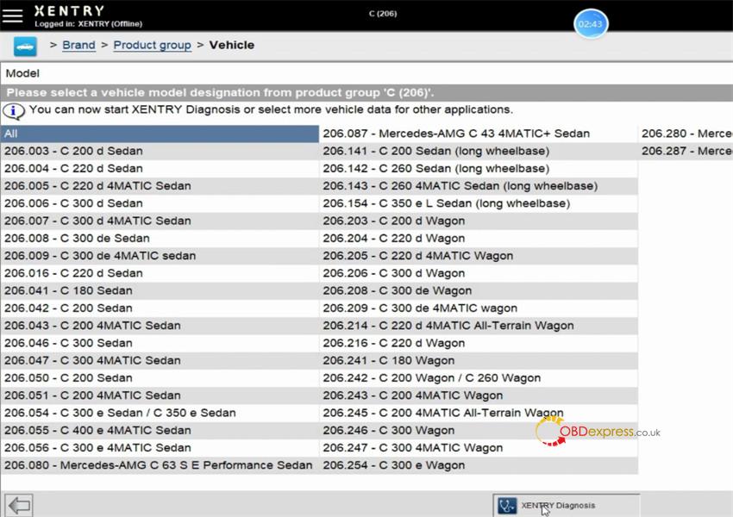Select 206.005 - C 220 d 4MATIC Sedan
This screenshot has width=733, height=517.
click(x=160, y=186)
